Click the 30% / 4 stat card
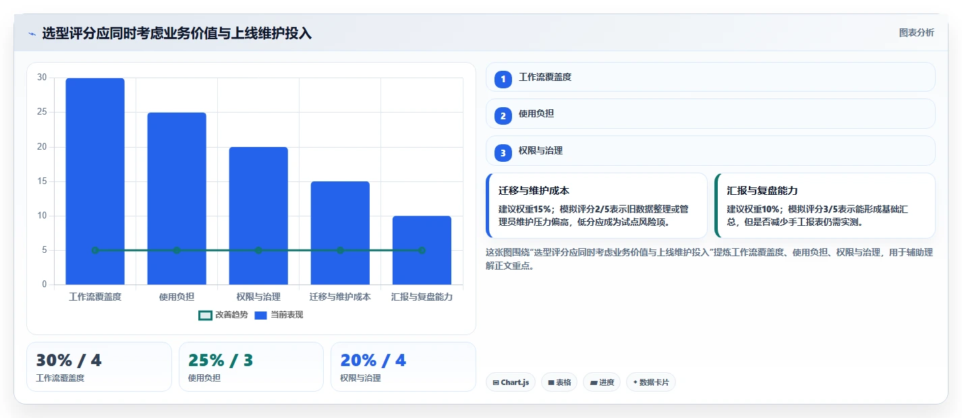962x418 pixels. (x=99, y=367)
